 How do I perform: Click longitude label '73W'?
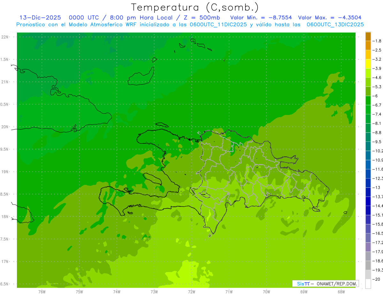[154, 292]
